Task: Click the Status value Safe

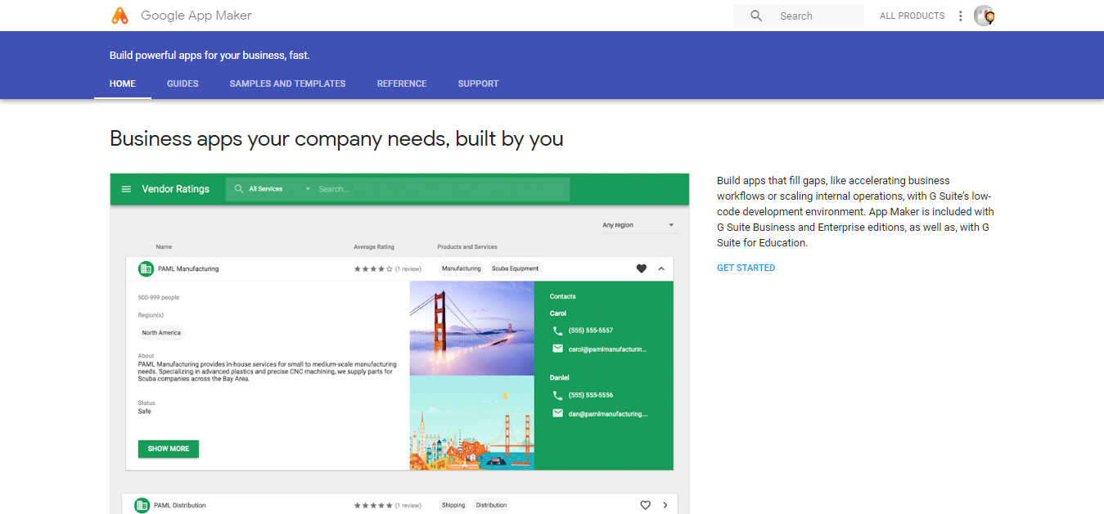Action: 145,412
